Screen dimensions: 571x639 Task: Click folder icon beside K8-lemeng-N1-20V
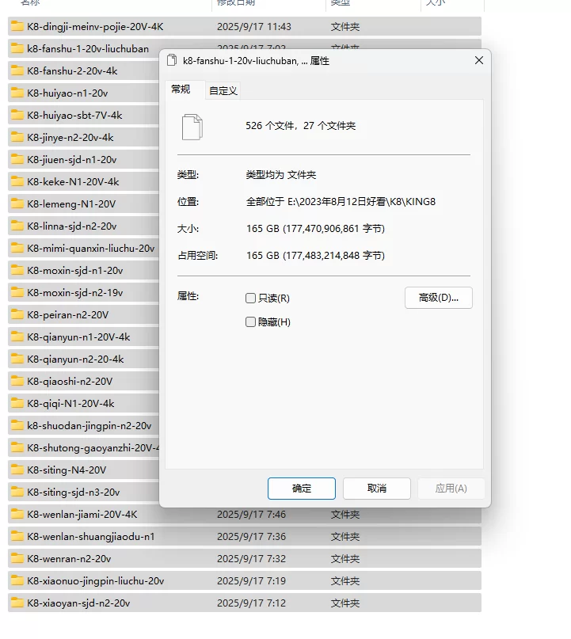point(17,204)
